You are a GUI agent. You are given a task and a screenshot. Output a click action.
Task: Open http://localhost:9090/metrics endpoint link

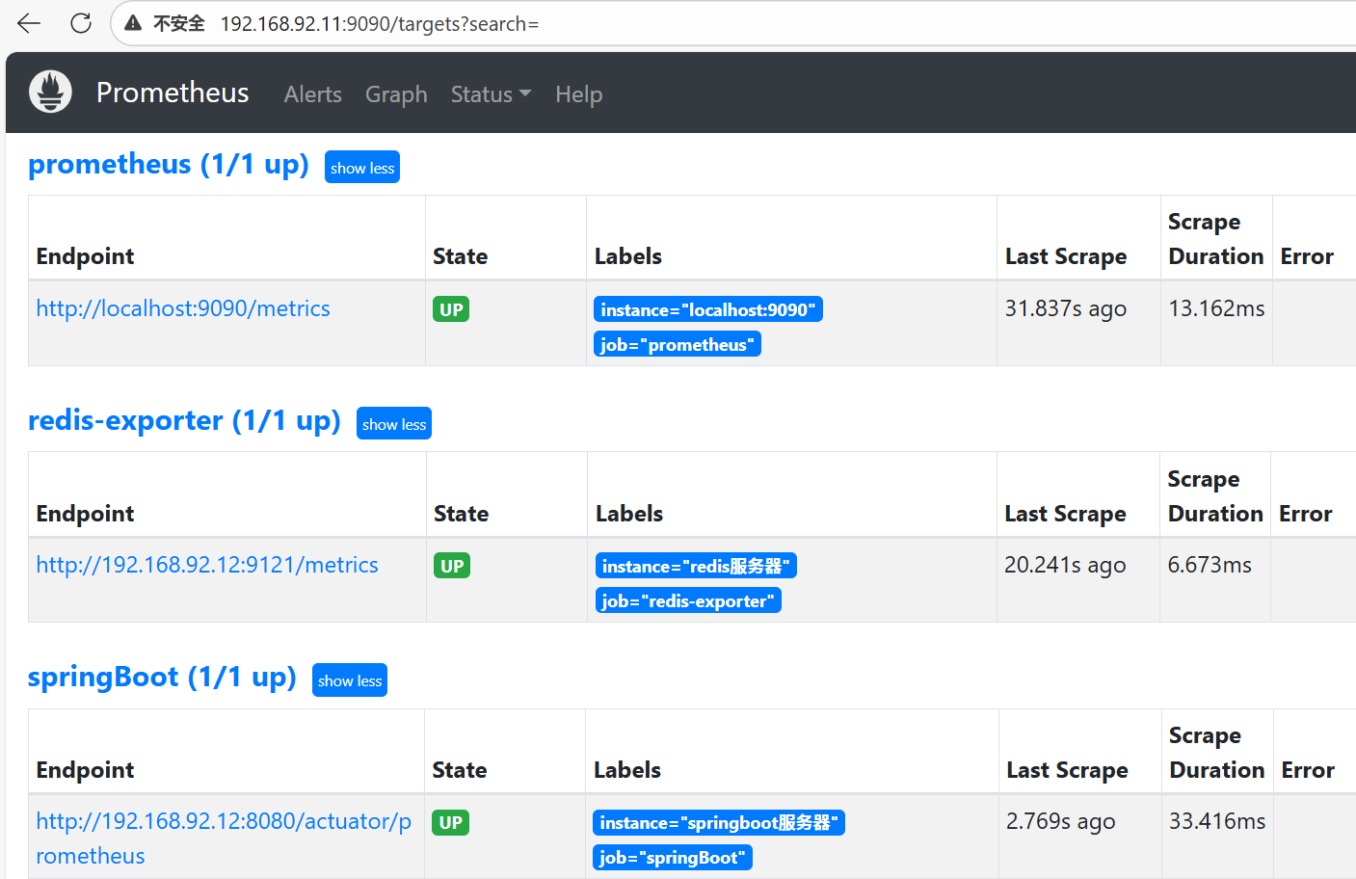coord(183,308)
